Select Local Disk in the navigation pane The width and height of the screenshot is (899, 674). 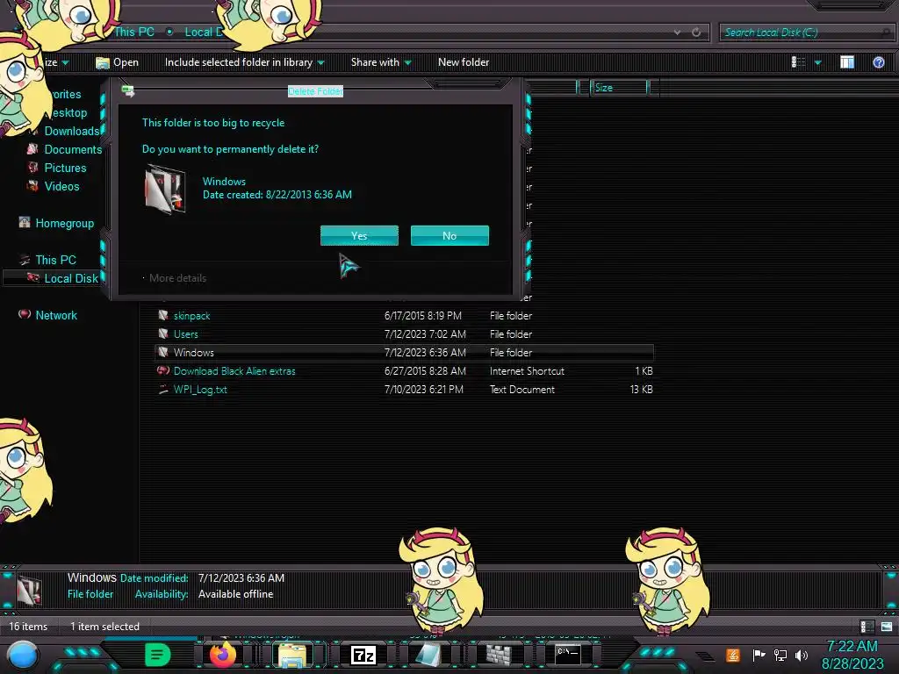(71, 278)
